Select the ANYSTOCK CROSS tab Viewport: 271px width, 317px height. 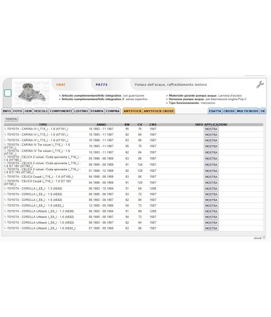point(159,111)
